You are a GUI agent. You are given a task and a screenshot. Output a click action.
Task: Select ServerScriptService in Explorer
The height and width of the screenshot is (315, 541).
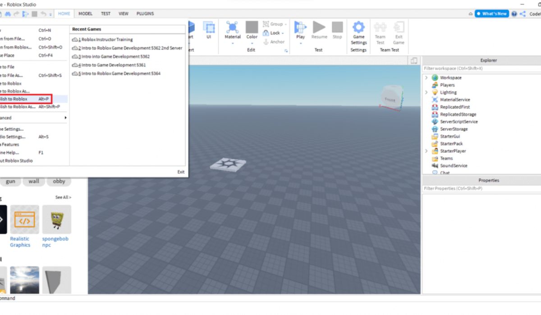click(x=459, y=121)
